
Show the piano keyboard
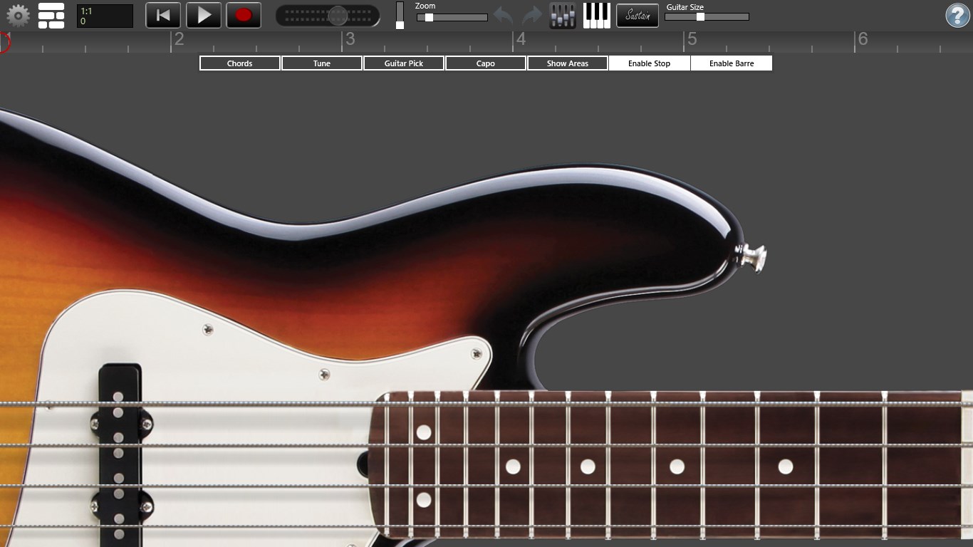point(597,16)
